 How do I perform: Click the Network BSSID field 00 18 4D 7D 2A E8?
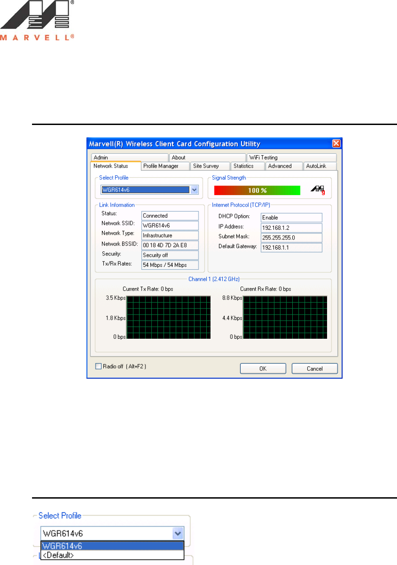(x=170, y=245)
